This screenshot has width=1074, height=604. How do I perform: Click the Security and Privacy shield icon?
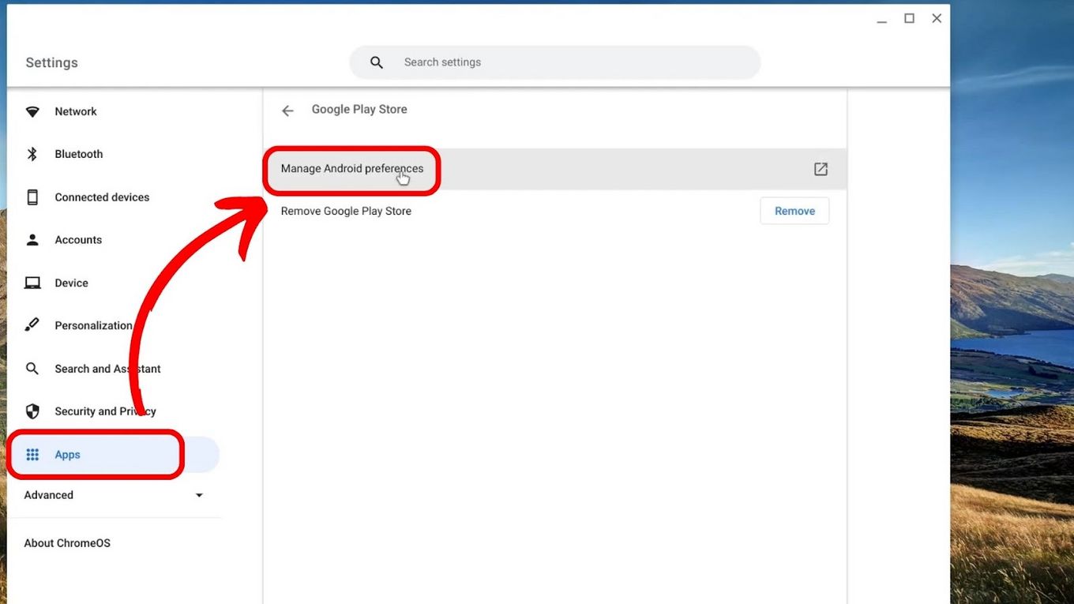pyautogui.click(x=32, y=411)
